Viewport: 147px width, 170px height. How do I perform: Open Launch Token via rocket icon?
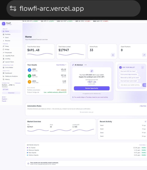click(3, 62)
